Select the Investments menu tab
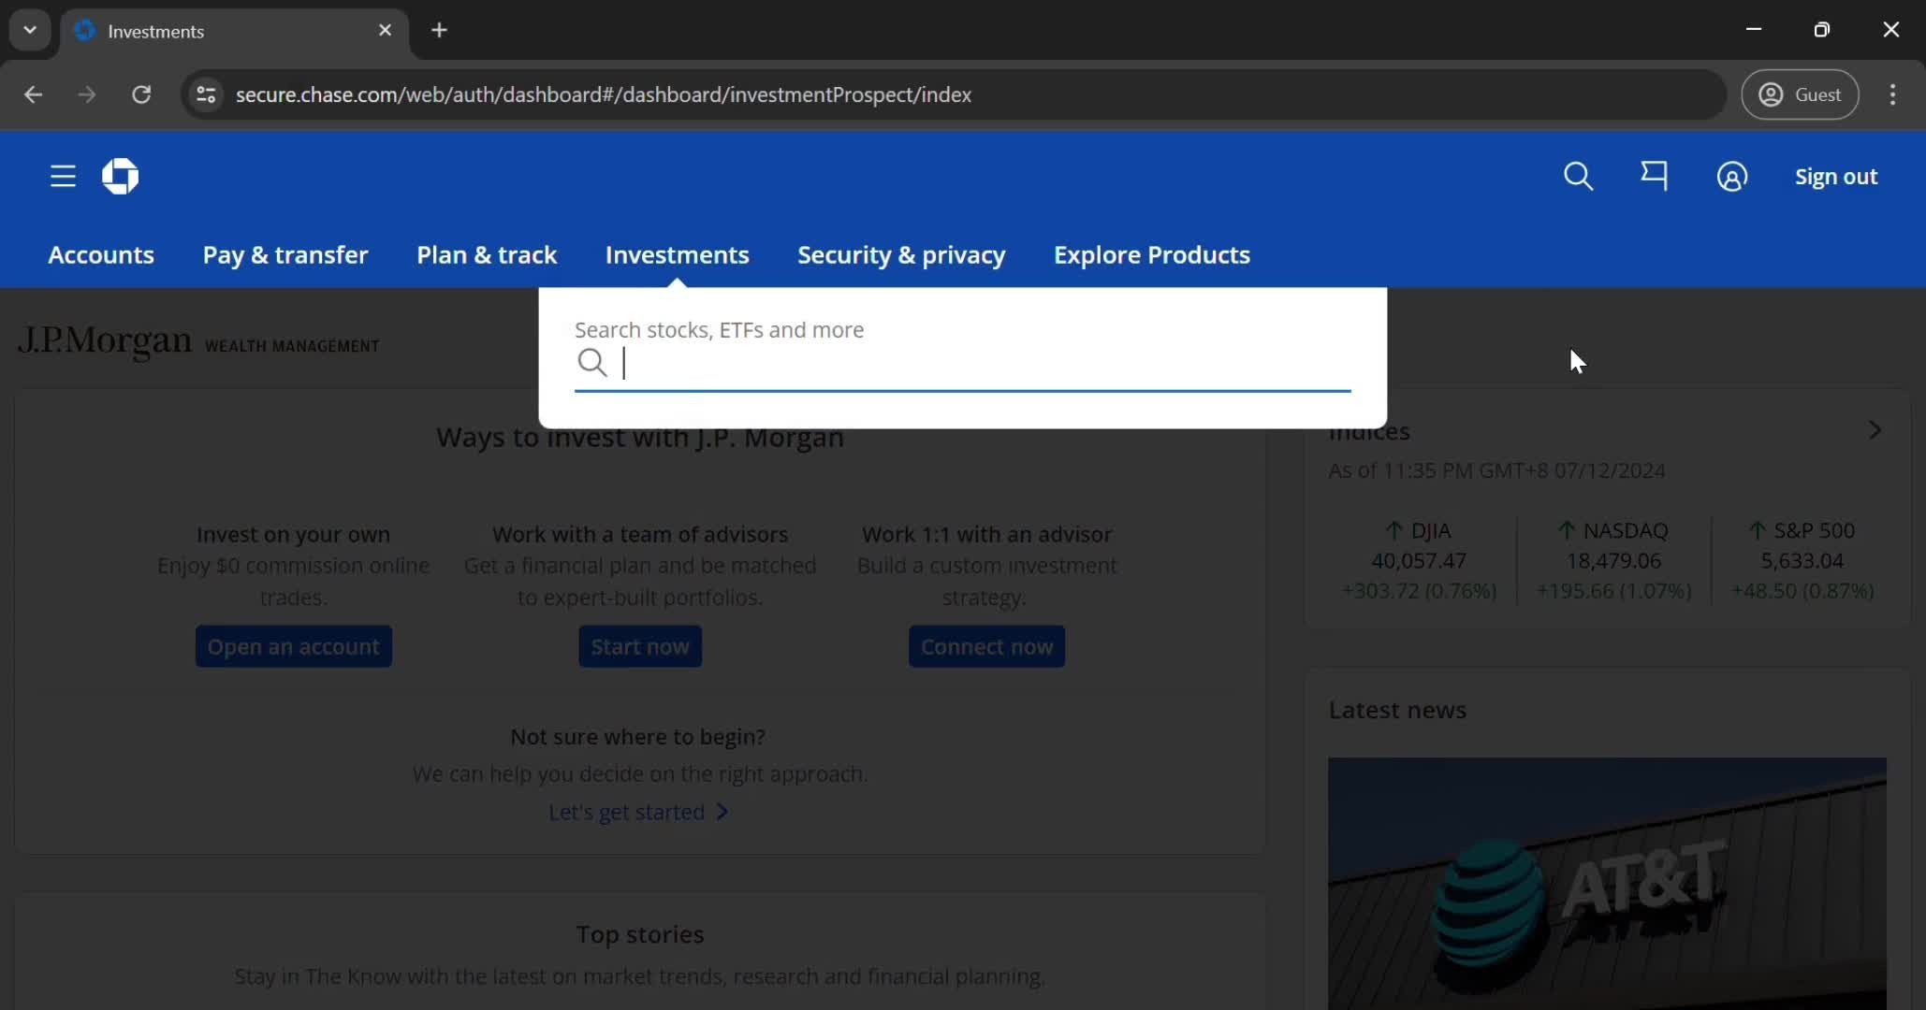 tap(677, 254)
